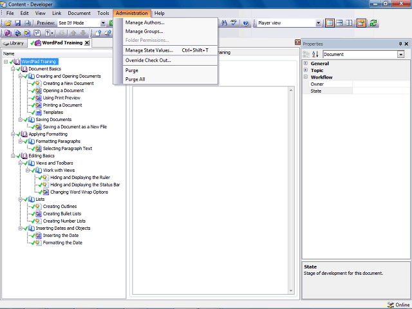The height and width of the screenshot is (309, 412).
Task: Toggle the vertical split layout icon
Action: [x=349, y=23]
